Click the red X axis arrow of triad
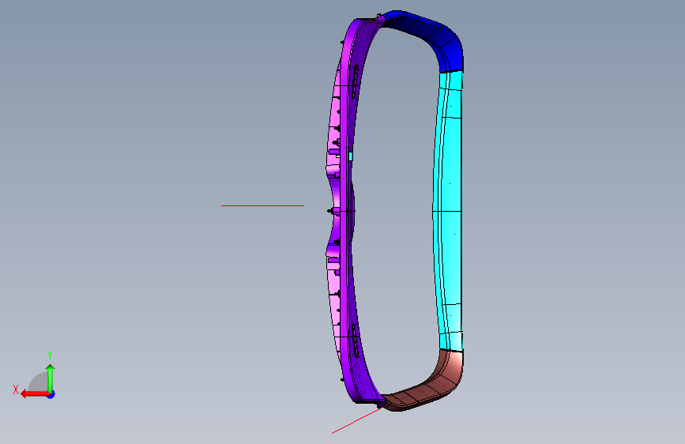 click(x=34, y=394)
